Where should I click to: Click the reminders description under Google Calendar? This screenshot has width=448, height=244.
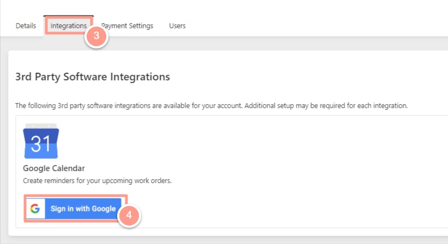(97, 181)
